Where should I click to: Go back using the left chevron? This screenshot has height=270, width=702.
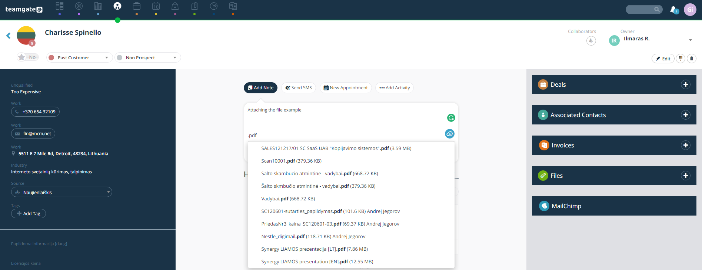[x=8, y=36]
